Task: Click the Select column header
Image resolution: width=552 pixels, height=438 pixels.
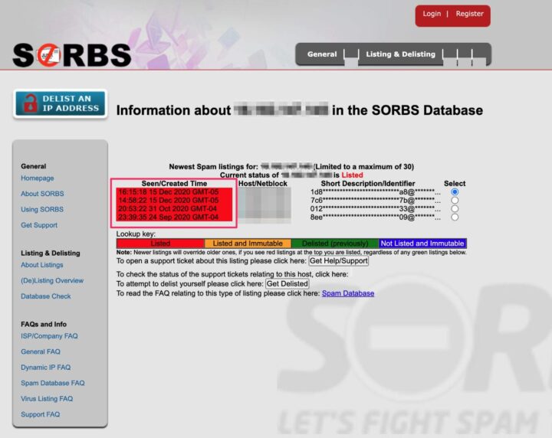Action: tap(455, 184)
